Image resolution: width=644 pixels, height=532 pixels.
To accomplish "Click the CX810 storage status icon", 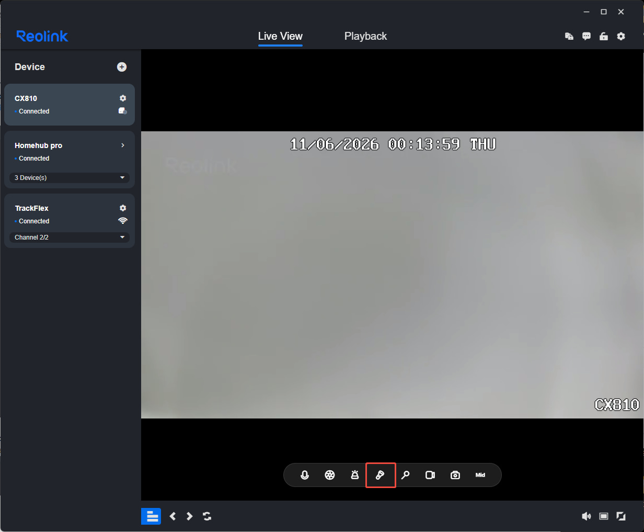I will [123, 111].
